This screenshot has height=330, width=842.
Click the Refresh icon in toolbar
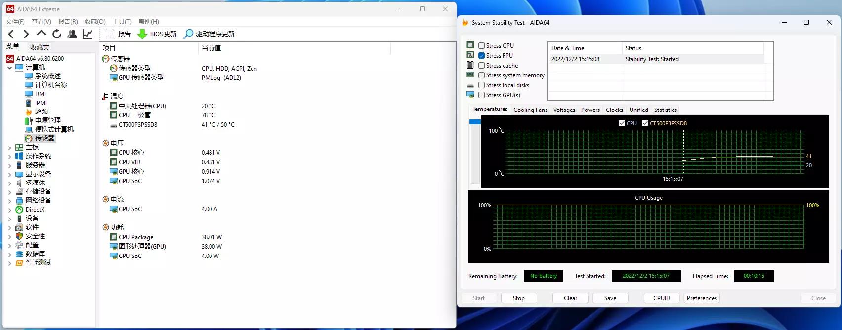(57, 34)
